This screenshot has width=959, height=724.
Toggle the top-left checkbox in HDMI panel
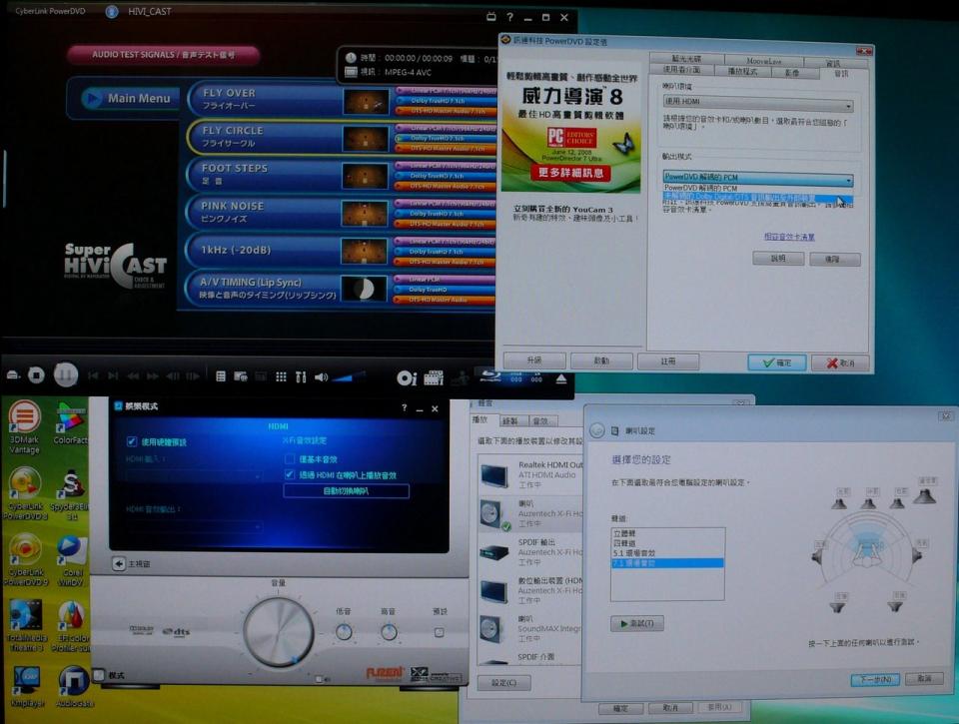coord(132,441)
